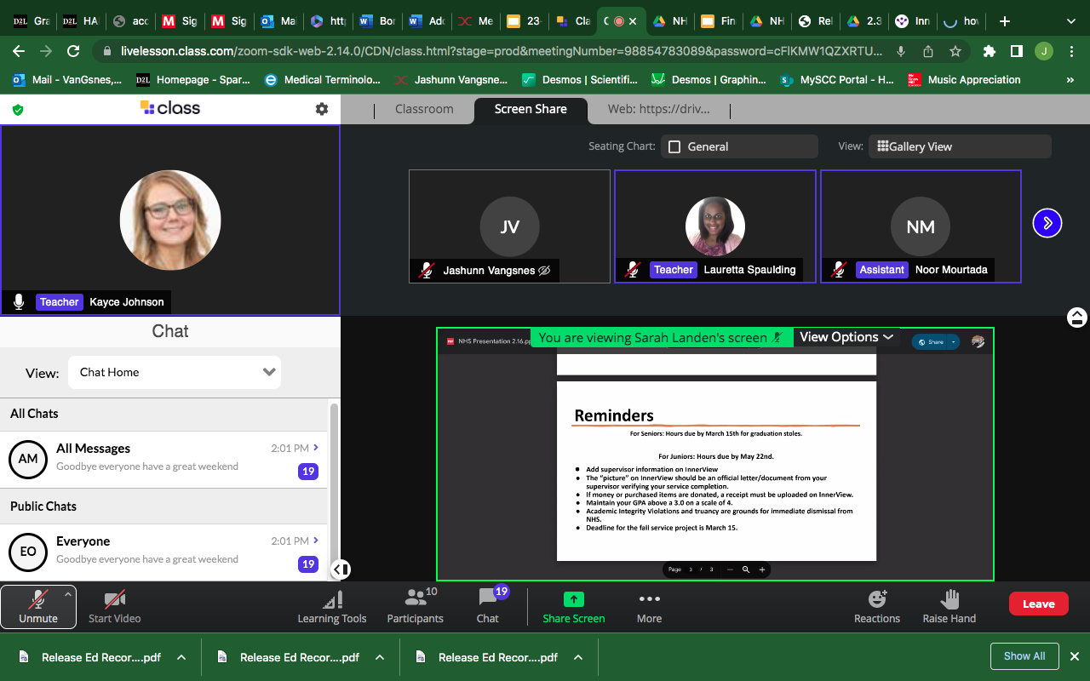
Task: Open the Web drive link tab
Action: point(658,109)
